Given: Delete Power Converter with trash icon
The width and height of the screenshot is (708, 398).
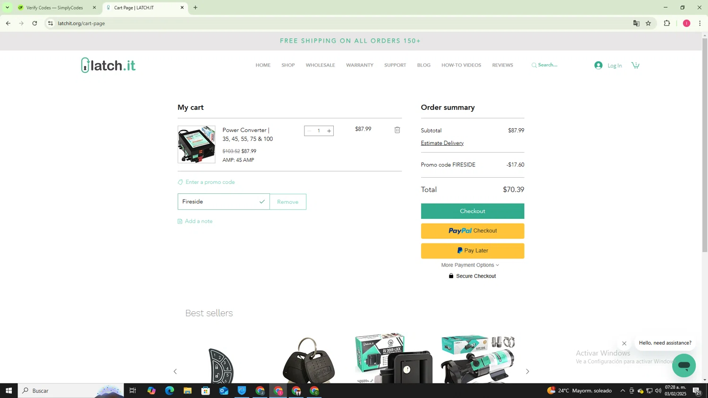Looking at the screenshot, I should 397,130.
